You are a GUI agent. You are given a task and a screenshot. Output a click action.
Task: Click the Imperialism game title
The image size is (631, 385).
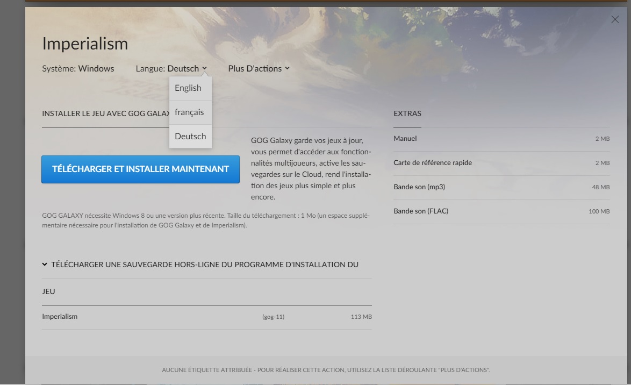[85, 44]
